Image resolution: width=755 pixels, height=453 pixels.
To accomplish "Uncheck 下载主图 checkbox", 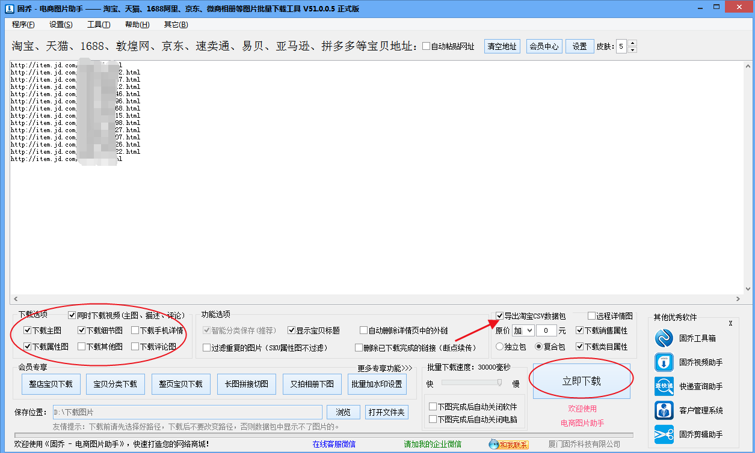I will pyautogui.click(x=28, y=330).
